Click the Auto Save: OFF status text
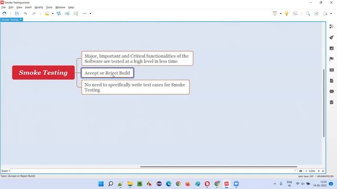 click(x=305, y=176)
